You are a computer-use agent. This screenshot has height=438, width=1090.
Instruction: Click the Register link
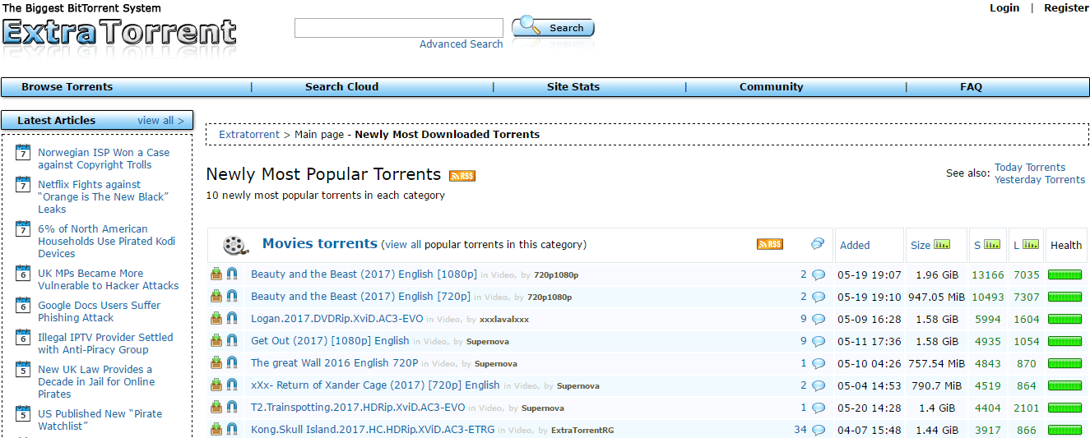click(1066, 8)
